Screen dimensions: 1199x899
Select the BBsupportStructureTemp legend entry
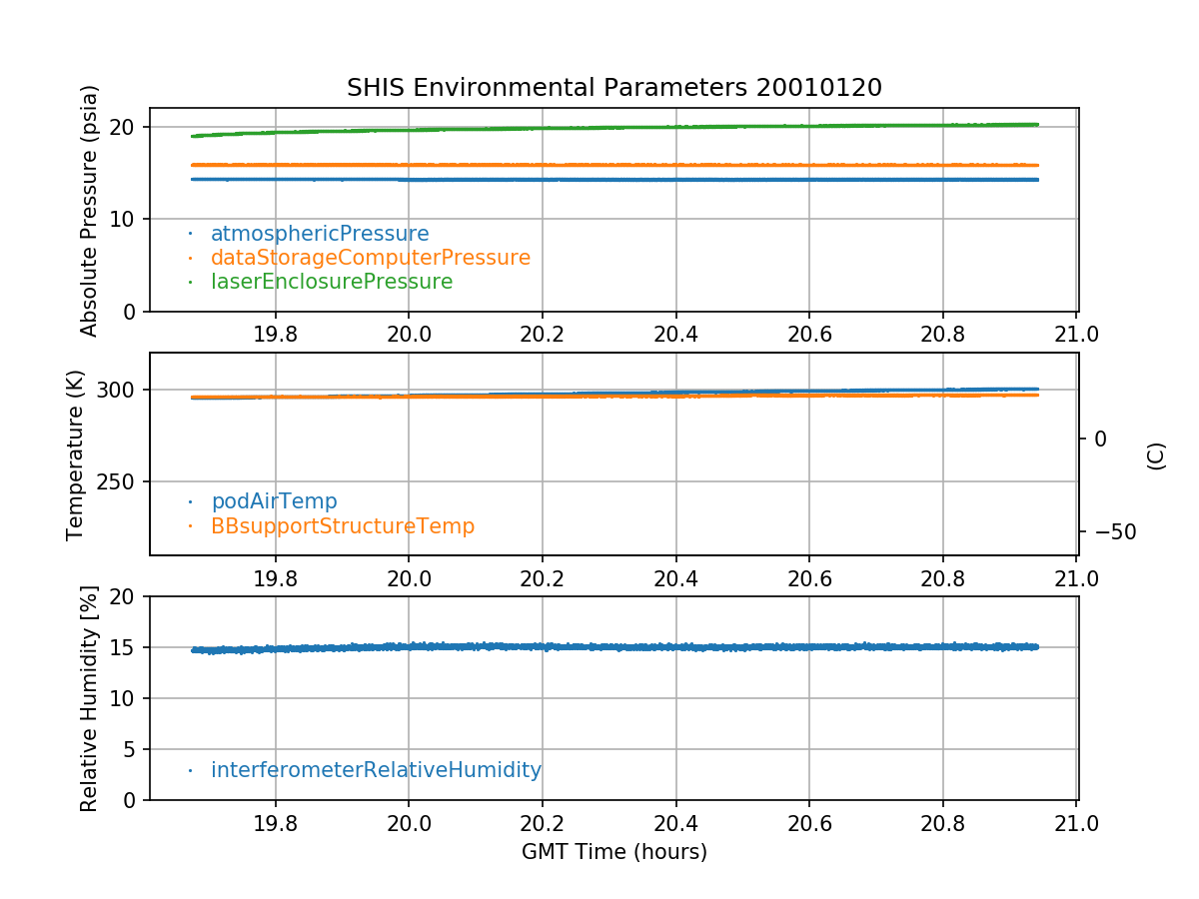343,525
